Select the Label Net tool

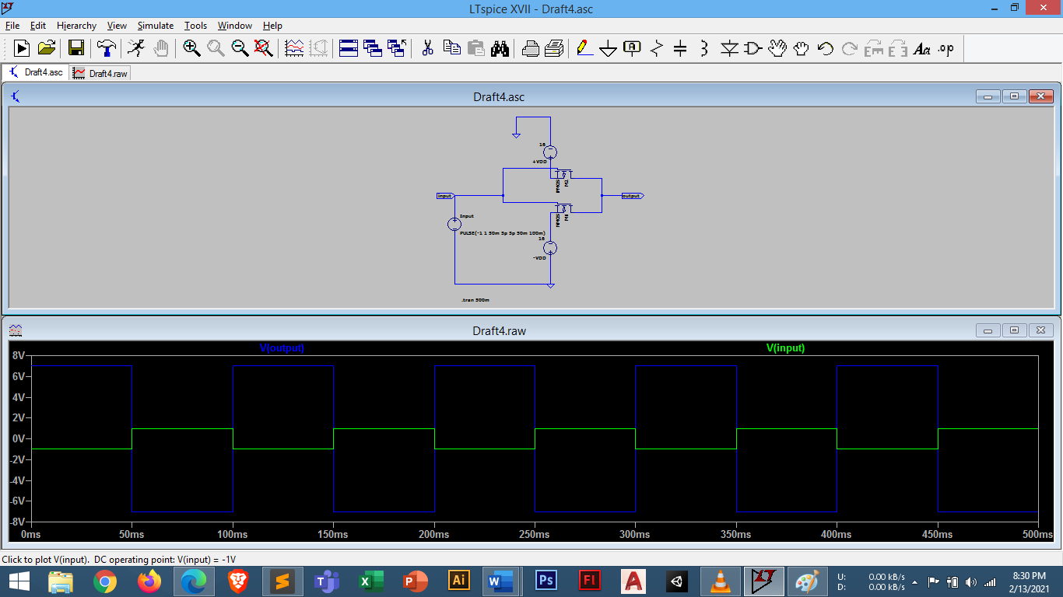(632, 48)
